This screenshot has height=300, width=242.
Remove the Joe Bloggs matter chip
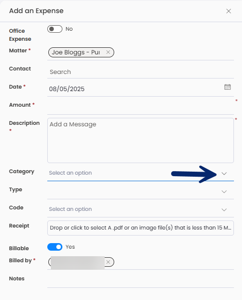tap(108, 52)
